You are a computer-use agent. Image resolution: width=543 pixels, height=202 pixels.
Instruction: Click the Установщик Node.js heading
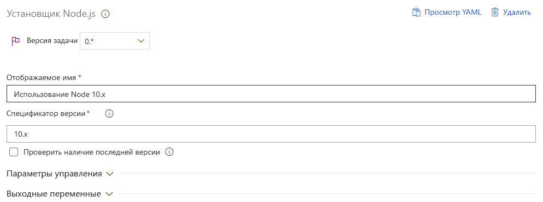tap(51, 14)
